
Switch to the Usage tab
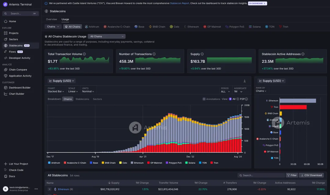65,19
